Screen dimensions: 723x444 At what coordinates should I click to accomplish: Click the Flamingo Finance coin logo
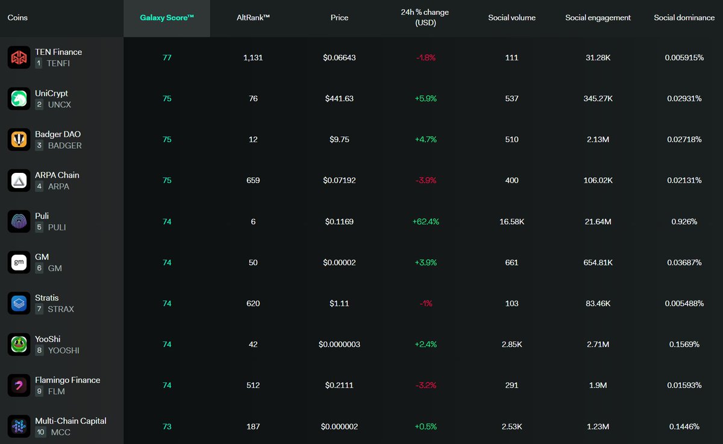pyautogui.click(x=19, y=386)
